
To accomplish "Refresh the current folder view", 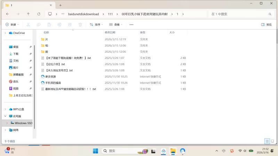I will coord(39,14).
